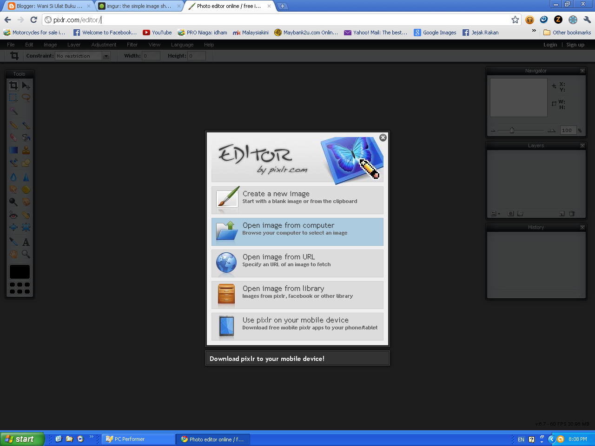Choose Use pixlr on your mobile device

click(x=297, y=327)
